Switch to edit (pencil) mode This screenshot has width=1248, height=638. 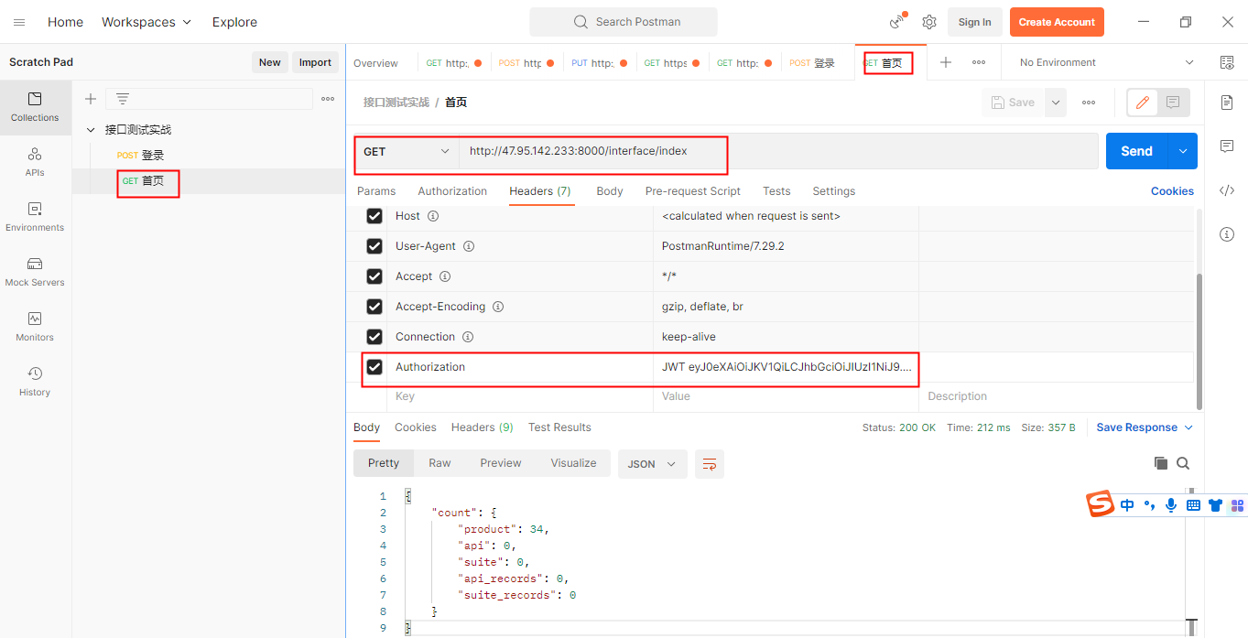tap(1142, 103)
